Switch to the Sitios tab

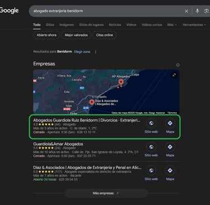50,25
